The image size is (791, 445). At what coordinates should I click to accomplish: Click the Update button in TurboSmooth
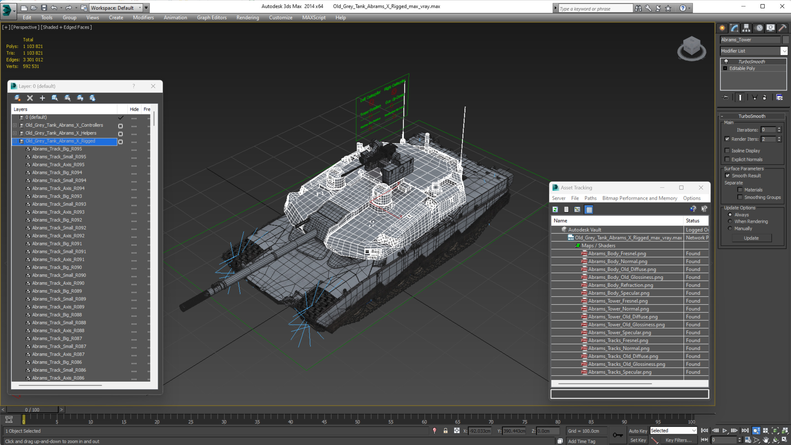[751, 238]
